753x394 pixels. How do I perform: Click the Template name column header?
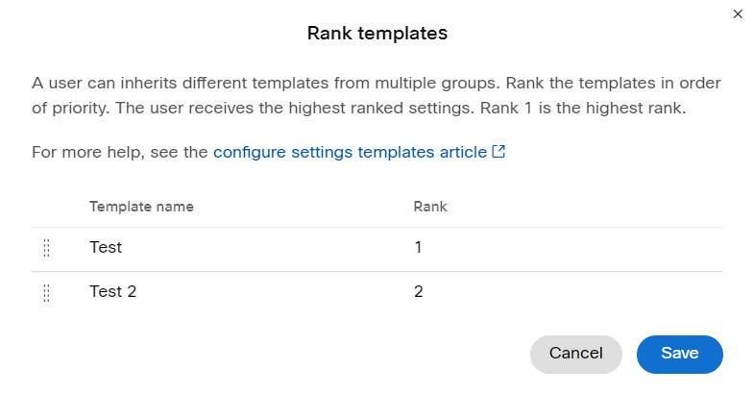pos(141,207)
